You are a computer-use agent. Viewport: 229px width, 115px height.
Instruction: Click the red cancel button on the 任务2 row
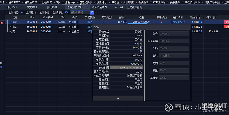(x=226, y=27)
